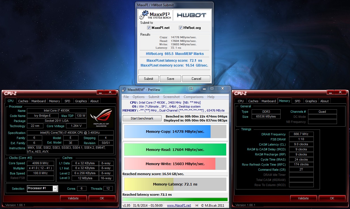350x209 pixels.
Task: Click the compact-view button in MaxxMEM² title bar
Action: coord(191,88)
